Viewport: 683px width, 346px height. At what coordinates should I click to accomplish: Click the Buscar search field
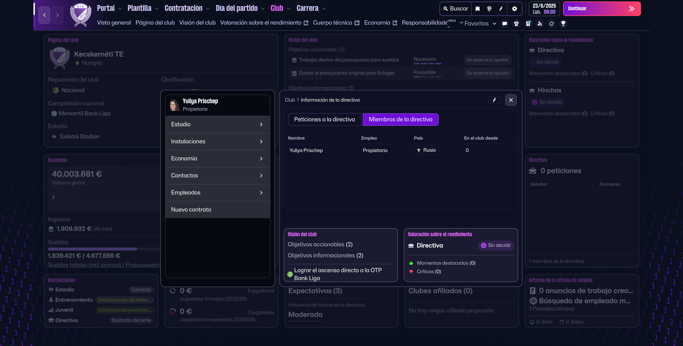(456, 9)
